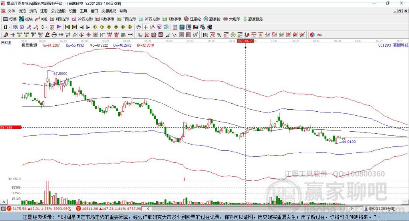Open the calculator tool icon

coord(182,27)
